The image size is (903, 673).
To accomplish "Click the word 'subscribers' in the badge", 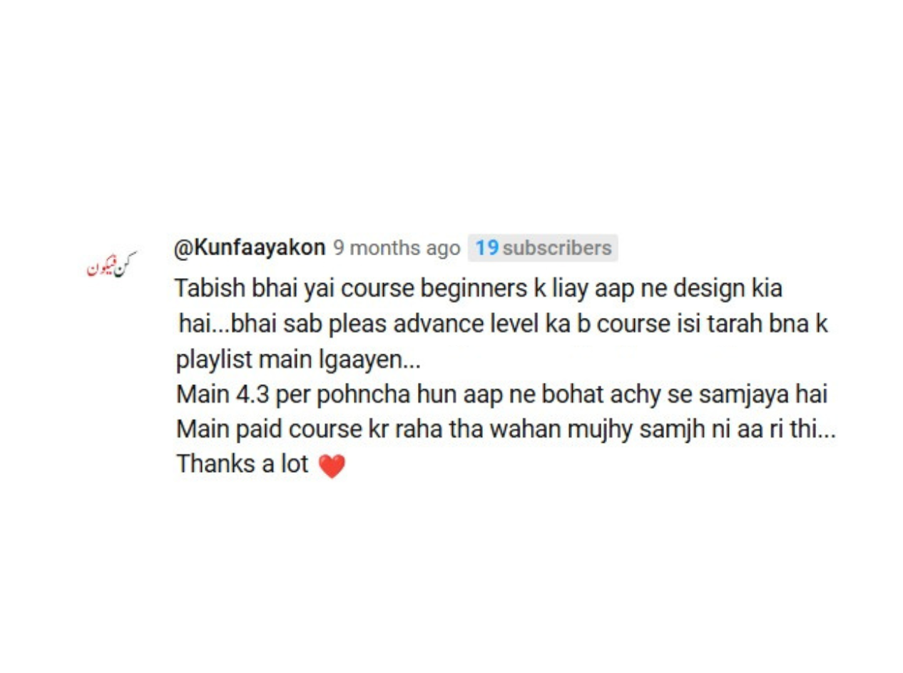I will [556, 248].
